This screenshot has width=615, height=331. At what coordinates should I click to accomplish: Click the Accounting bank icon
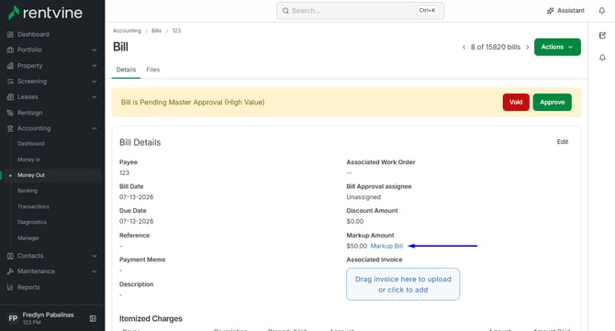coord(11,128)
